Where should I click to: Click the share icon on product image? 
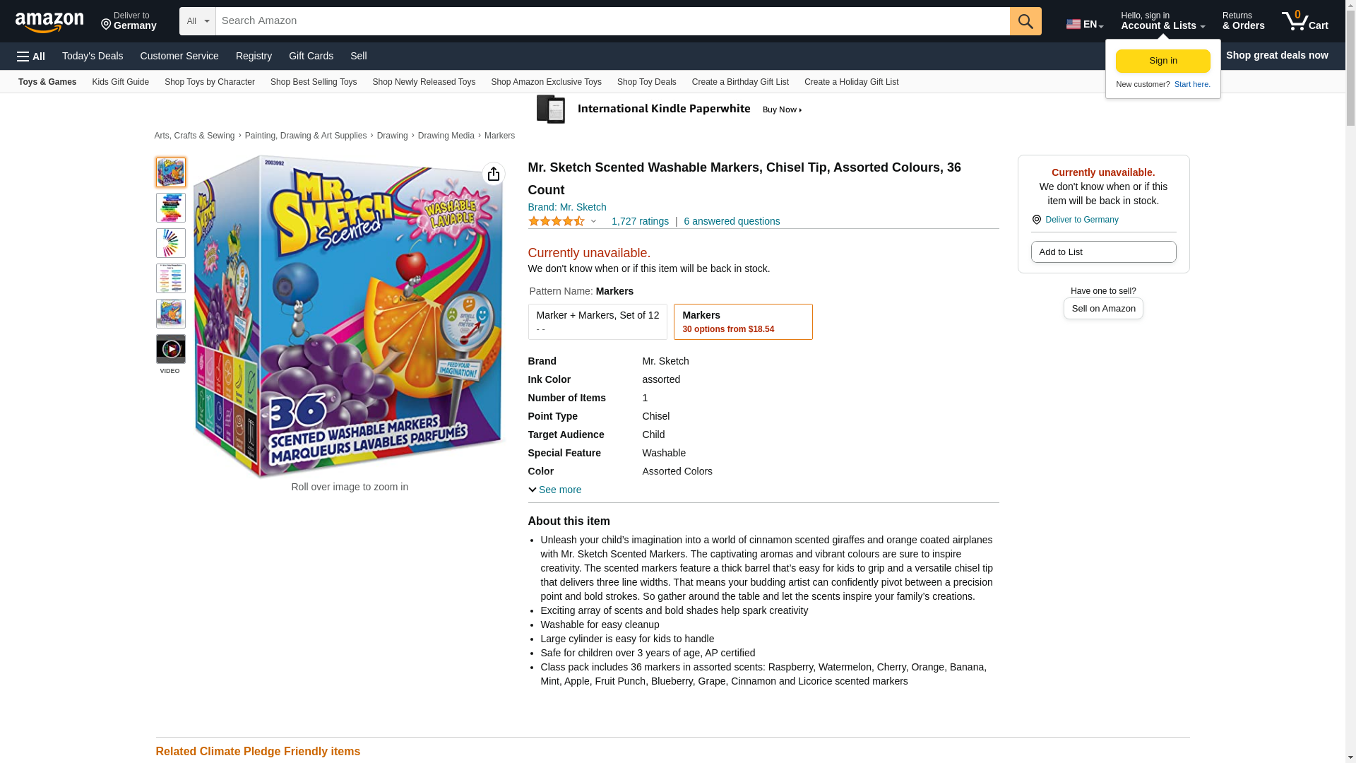pyautogui.click(x=494, y=174)
